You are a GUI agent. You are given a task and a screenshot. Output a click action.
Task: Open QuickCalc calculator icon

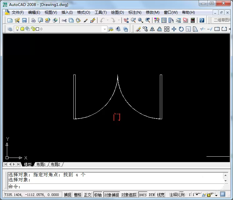pos(193,20)
